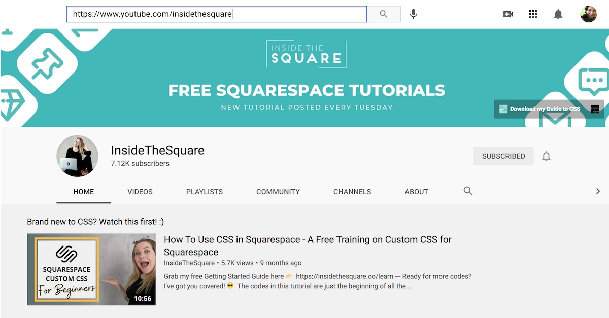Click the '5.7K views' view count

[238, 263]
